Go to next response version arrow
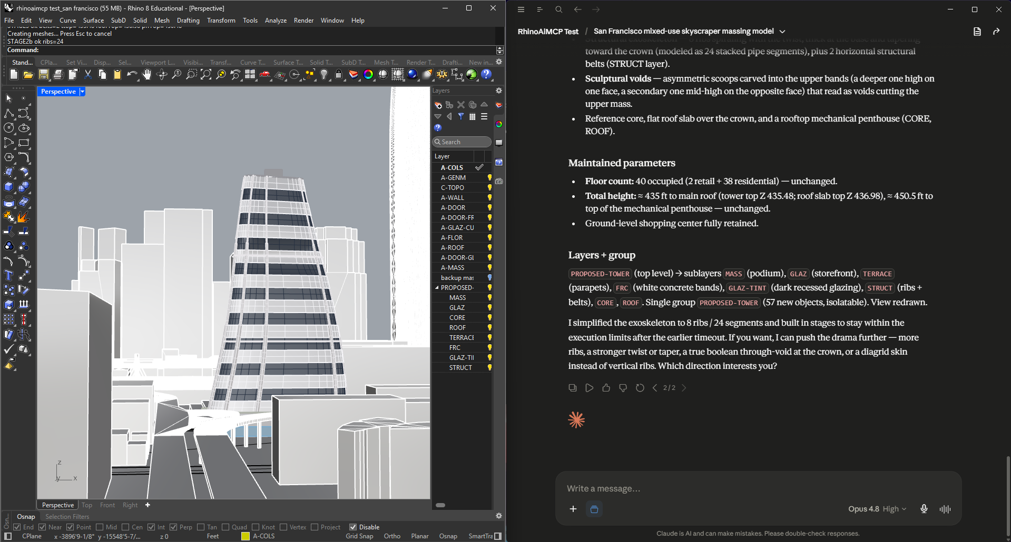 point(684,388)
